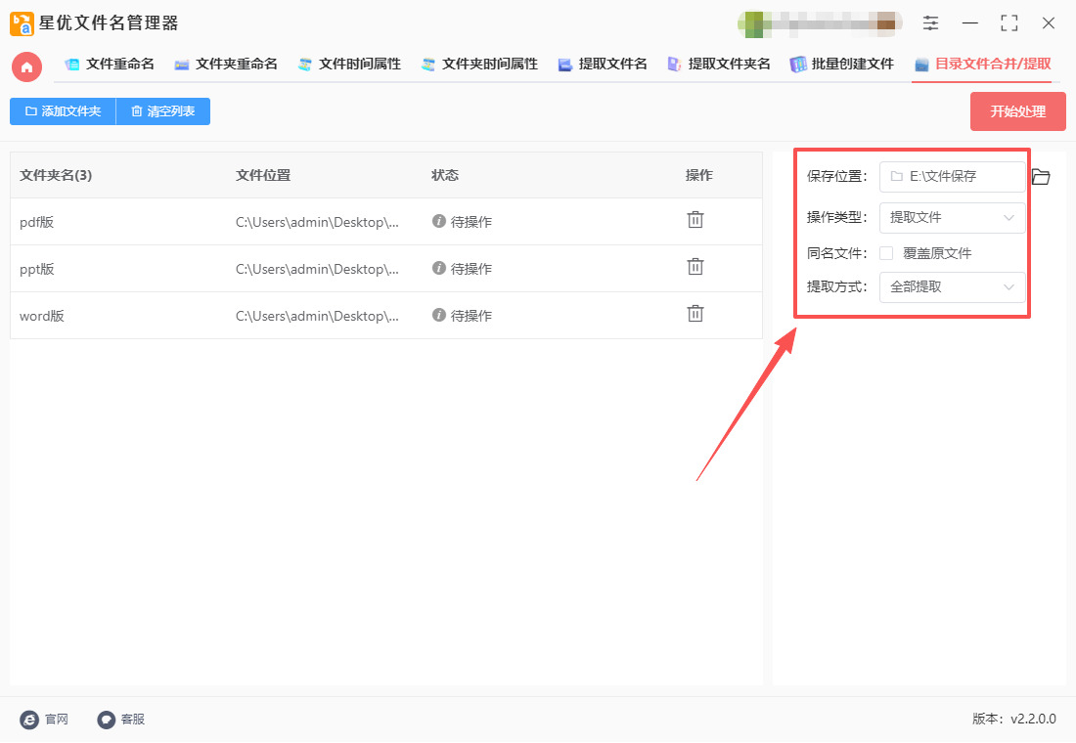Open the 文件时间属性 tab

pos(349,65)
